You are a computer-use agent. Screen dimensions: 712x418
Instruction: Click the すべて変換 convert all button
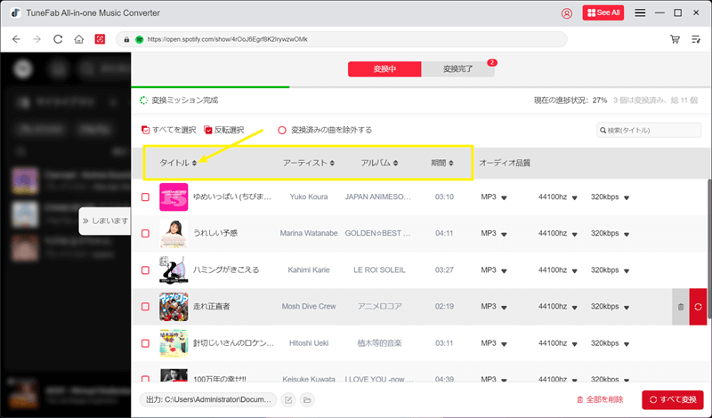(673, 400)
